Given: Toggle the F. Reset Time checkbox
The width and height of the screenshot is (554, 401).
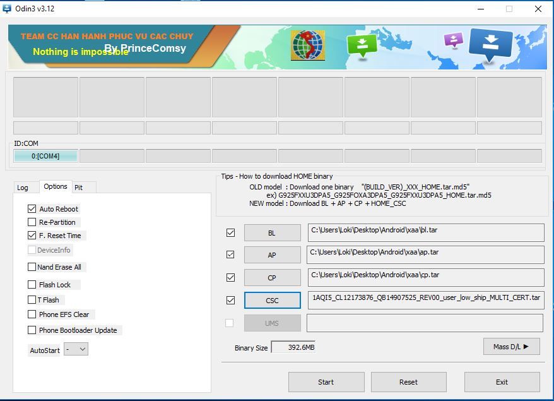Looking at the screenshot, I should [x=32, y=236].
